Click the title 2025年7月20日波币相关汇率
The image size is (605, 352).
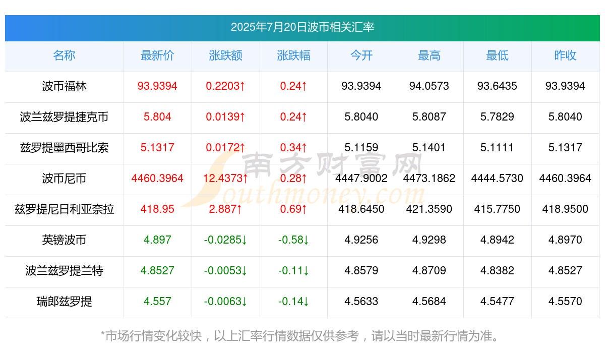302,27
